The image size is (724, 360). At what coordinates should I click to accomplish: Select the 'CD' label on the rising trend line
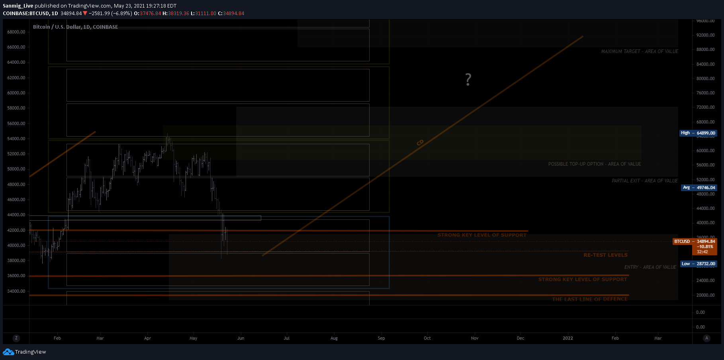pyautogui.click(x=420, y=143)
